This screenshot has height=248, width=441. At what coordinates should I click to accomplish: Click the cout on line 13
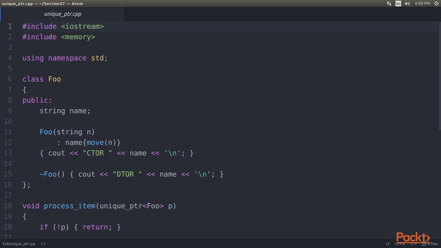[57, 153]
